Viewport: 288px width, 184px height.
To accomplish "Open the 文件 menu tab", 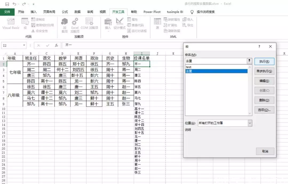I will (7, 12).
